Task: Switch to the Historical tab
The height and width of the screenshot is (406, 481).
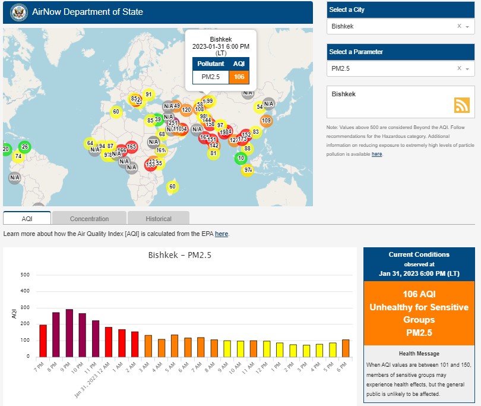Action: point(159,218)
